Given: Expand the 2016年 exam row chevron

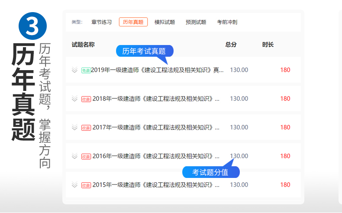Looking at the screenshot, I should (74, 156).
